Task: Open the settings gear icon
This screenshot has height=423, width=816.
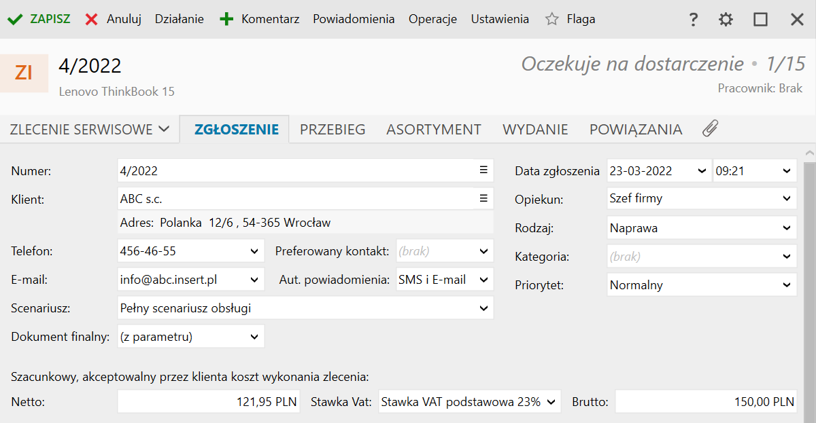Action: click(726, 20)
